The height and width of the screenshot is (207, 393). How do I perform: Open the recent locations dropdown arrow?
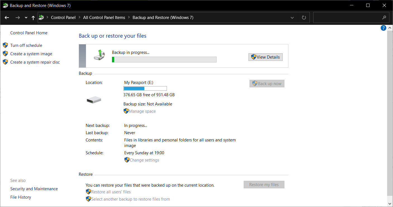[x=26, y=18]
